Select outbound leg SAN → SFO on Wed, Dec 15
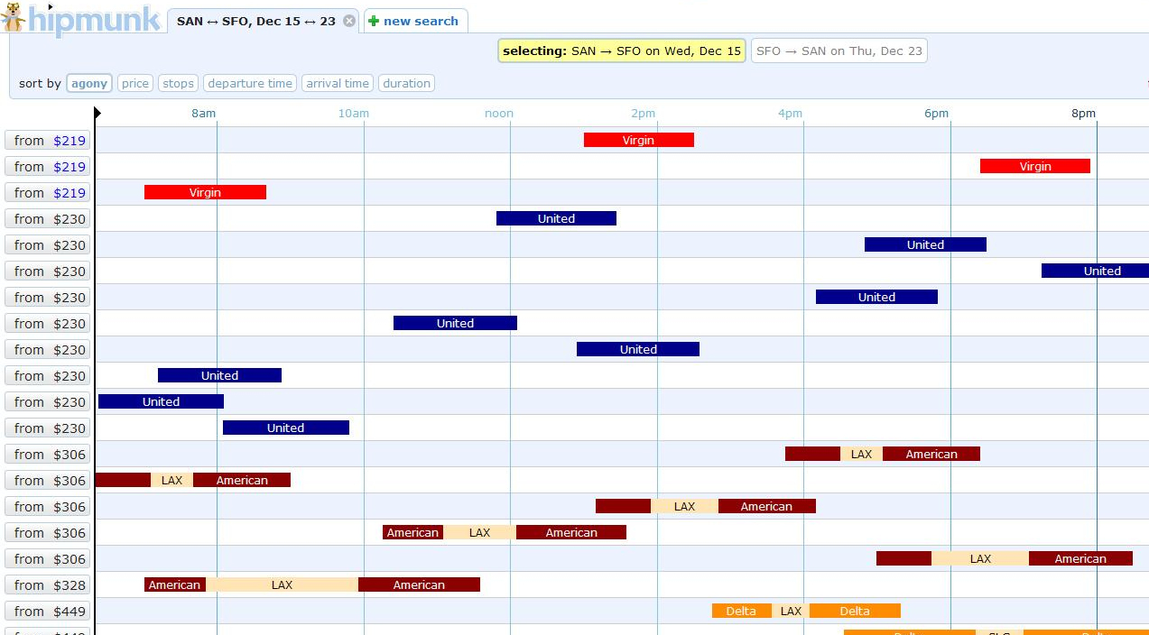Image resolution: width=1149 pixels, height=635 pixels. 622,51
